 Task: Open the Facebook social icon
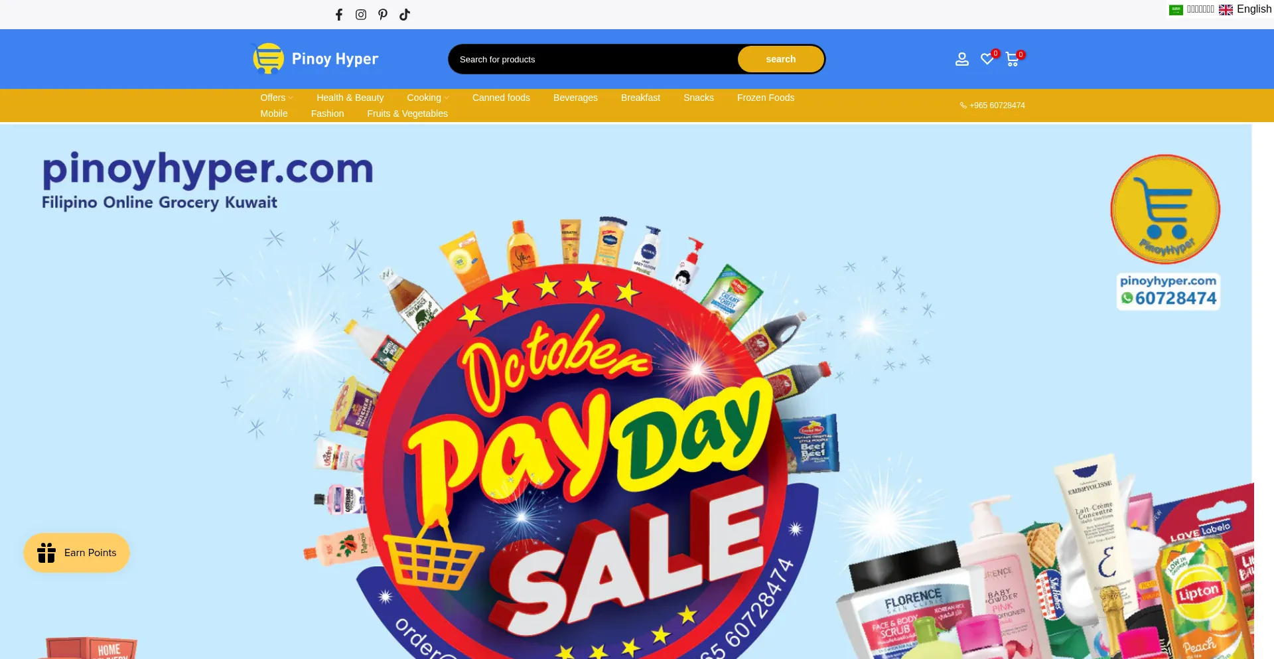[339, 15]
